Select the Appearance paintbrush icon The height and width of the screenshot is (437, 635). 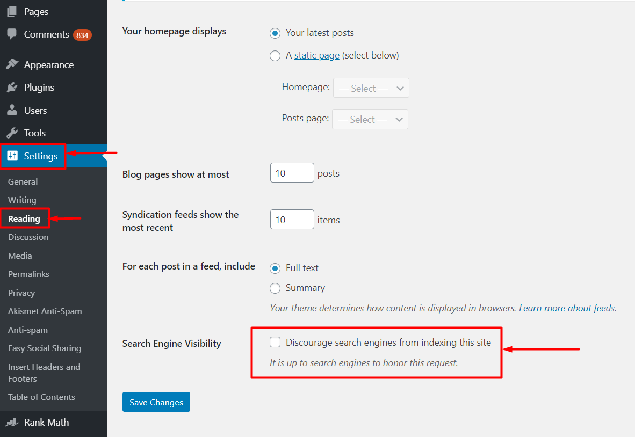(13, 64)
